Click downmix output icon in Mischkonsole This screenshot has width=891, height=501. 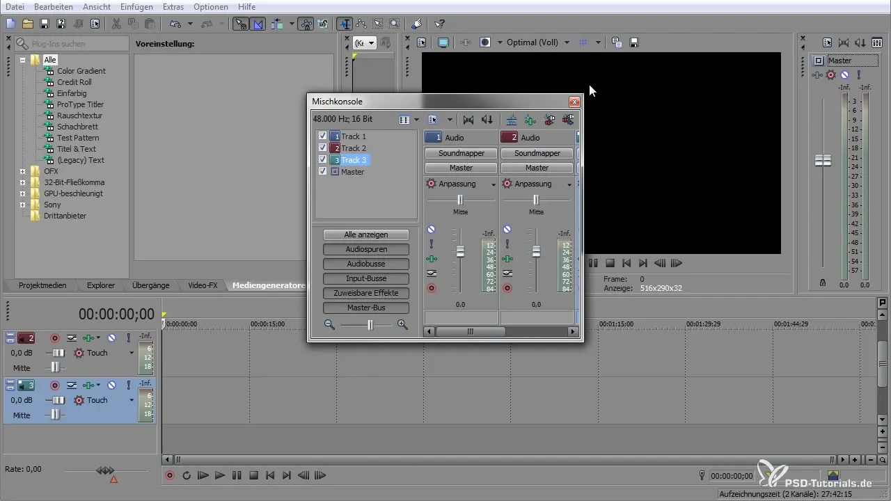click(468, 120)
